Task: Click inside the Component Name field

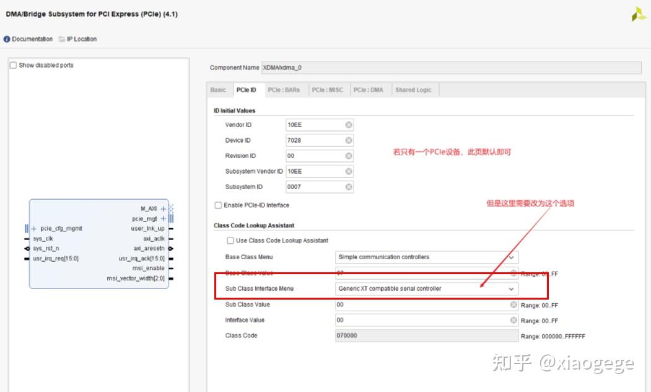Action: click(434, 67)
